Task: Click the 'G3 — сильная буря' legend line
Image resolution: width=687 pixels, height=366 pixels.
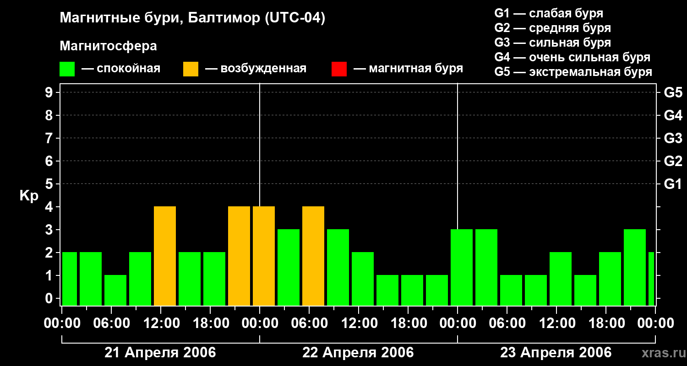Action: pos(553,43)
